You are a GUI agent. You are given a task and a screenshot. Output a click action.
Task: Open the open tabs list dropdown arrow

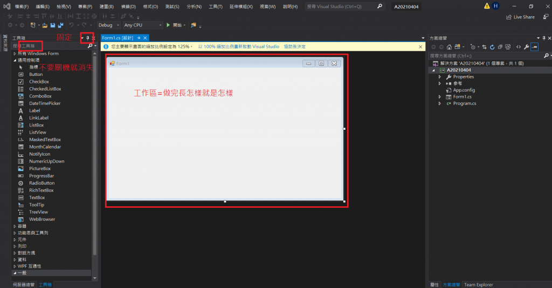[x=423, y=38]
